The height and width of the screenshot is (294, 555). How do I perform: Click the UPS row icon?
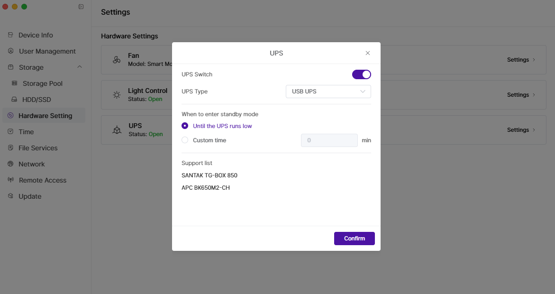117,130
